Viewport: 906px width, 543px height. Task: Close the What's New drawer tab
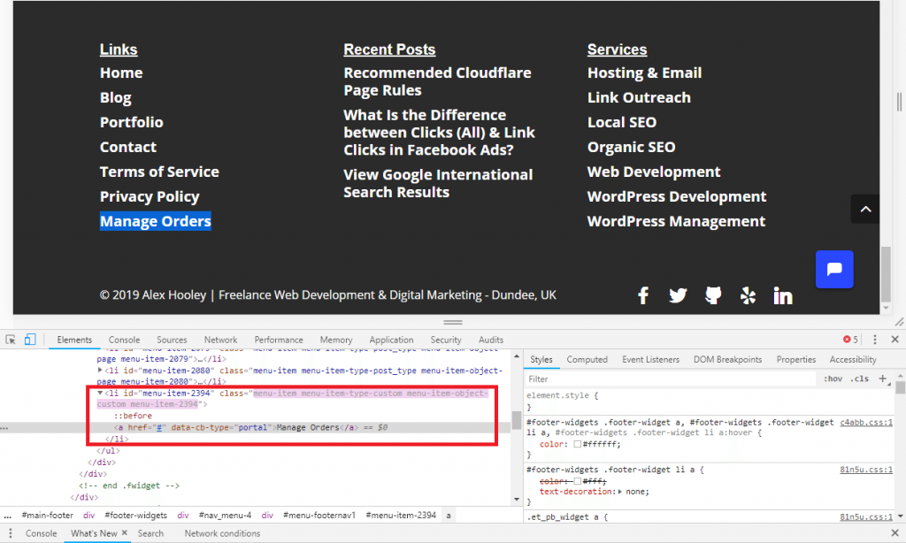pos(124,532)
